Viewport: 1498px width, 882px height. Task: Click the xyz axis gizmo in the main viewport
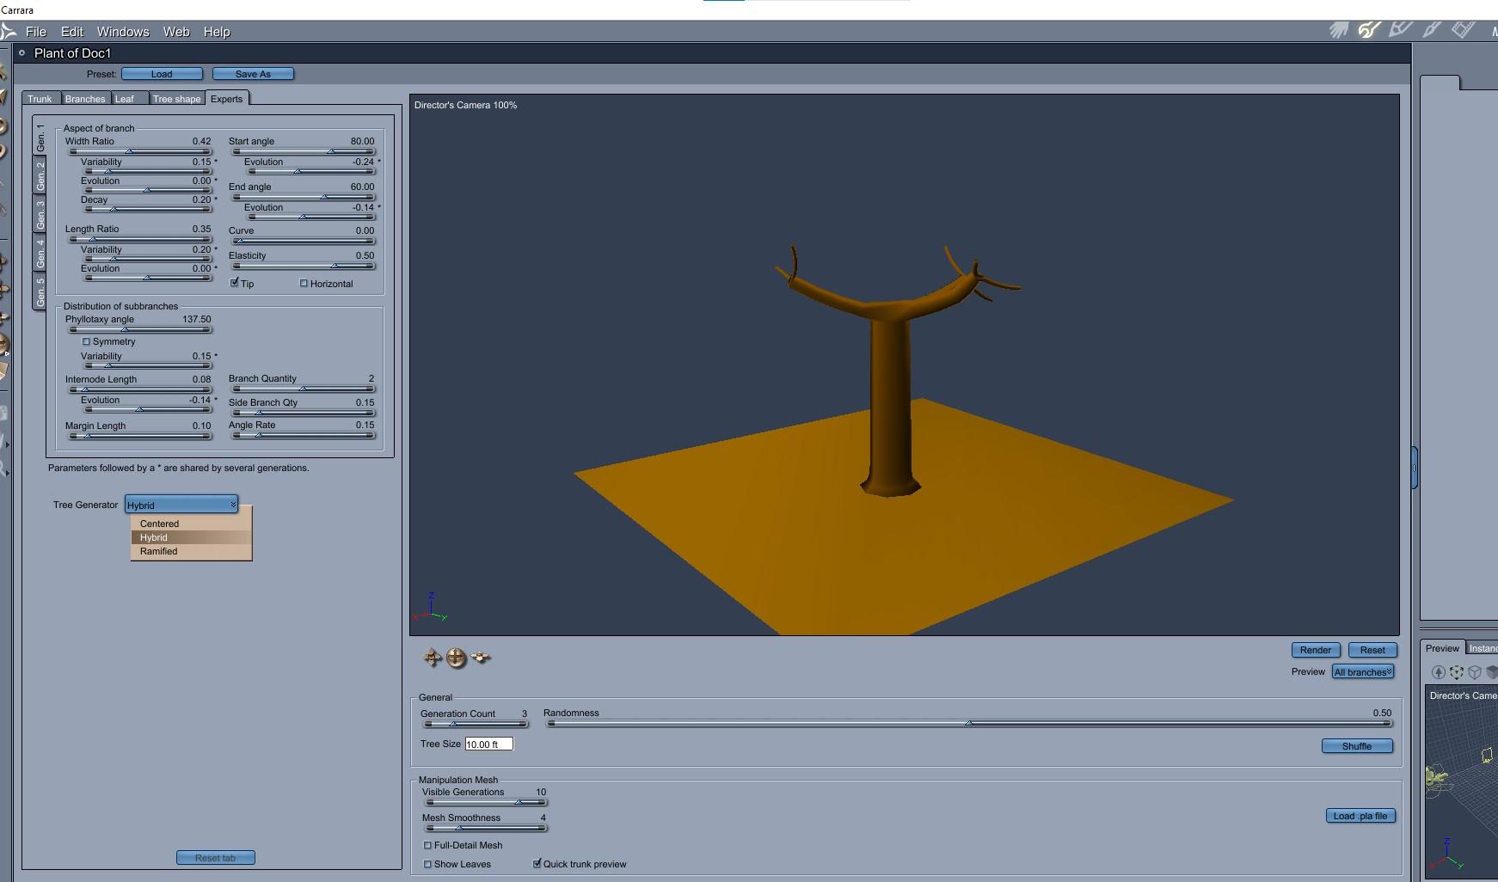tap(430, 607)
